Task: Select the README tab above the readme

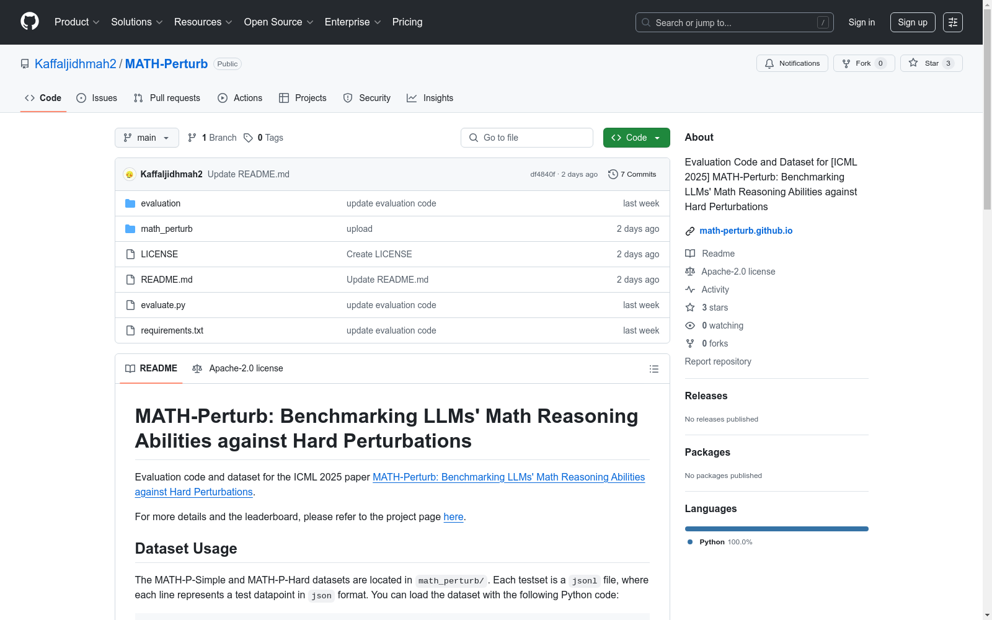Action: [151, 369]
